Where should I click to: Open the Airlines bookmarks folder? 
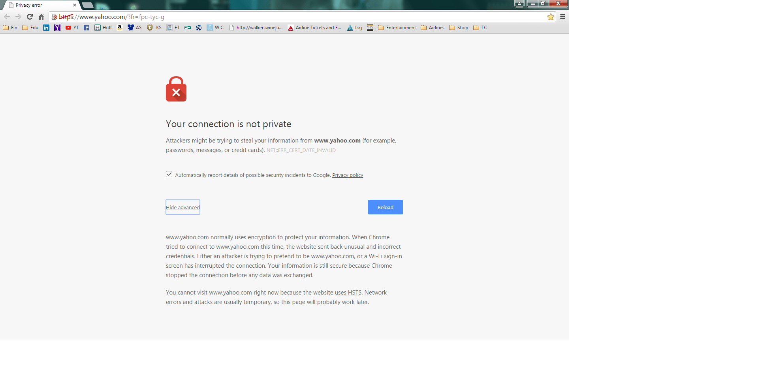coord(433,28)
